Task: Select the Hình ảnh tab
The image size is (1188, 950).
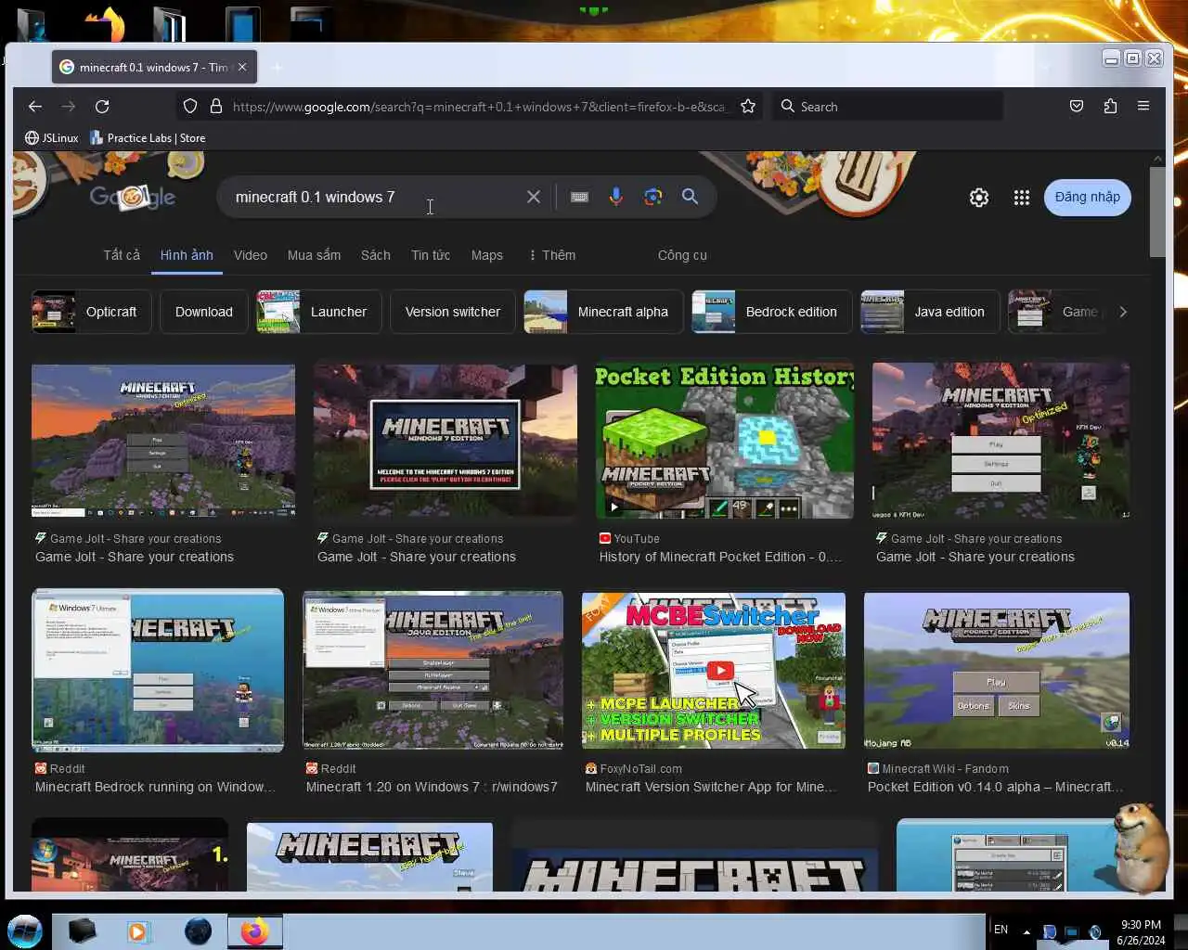Action: point(187,255)
